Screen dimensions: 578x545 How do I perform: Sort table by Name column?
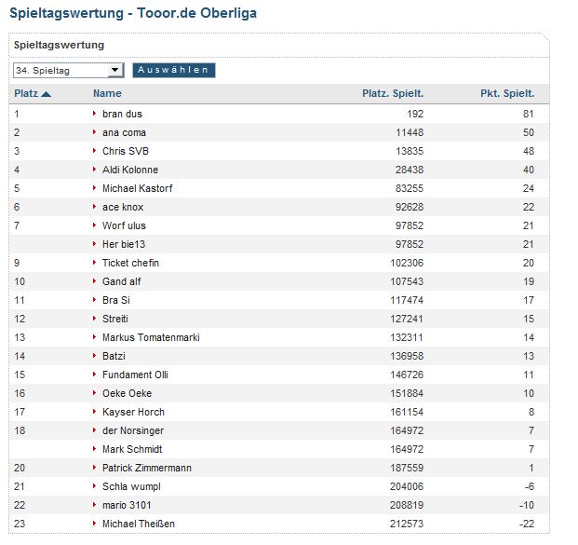pyautogui.click(x=107, y=93)
